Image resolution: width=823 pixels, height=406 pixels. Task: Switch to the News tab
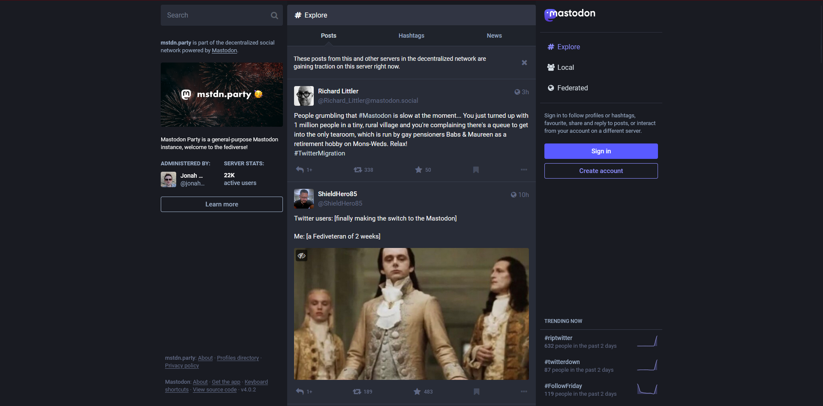[x=494, y=36]
